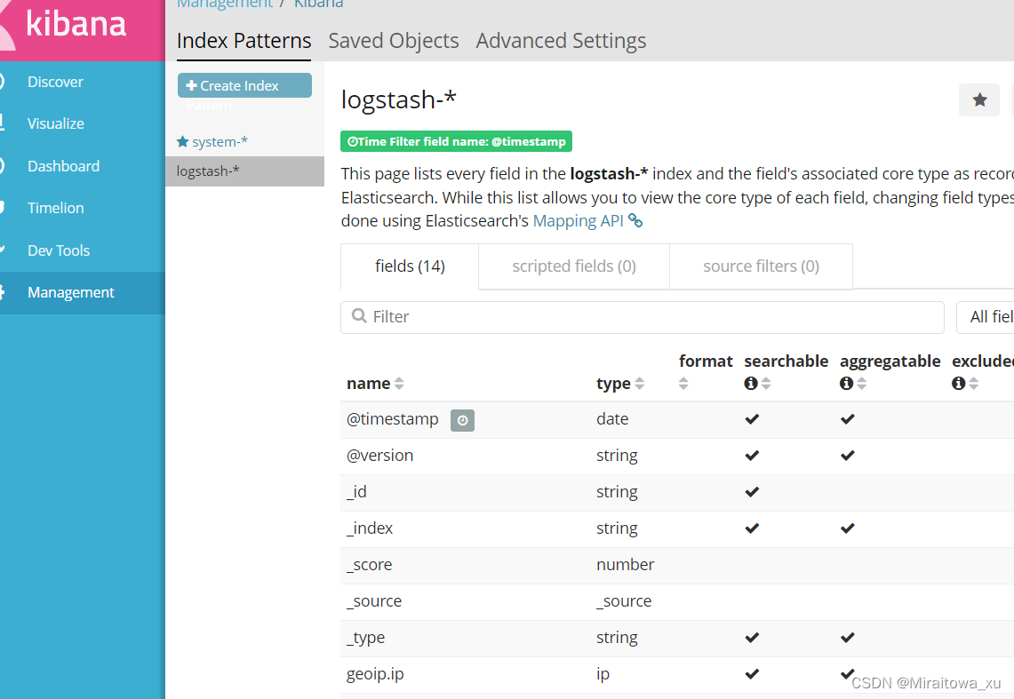Sort fields by name column arrows

click(399, 384)
